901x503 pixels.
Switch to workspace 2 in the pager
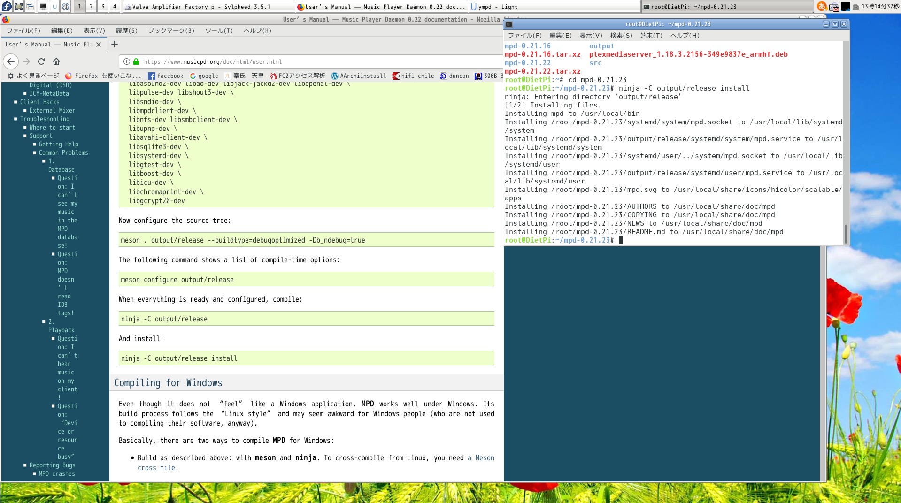(x=91, y=7)
